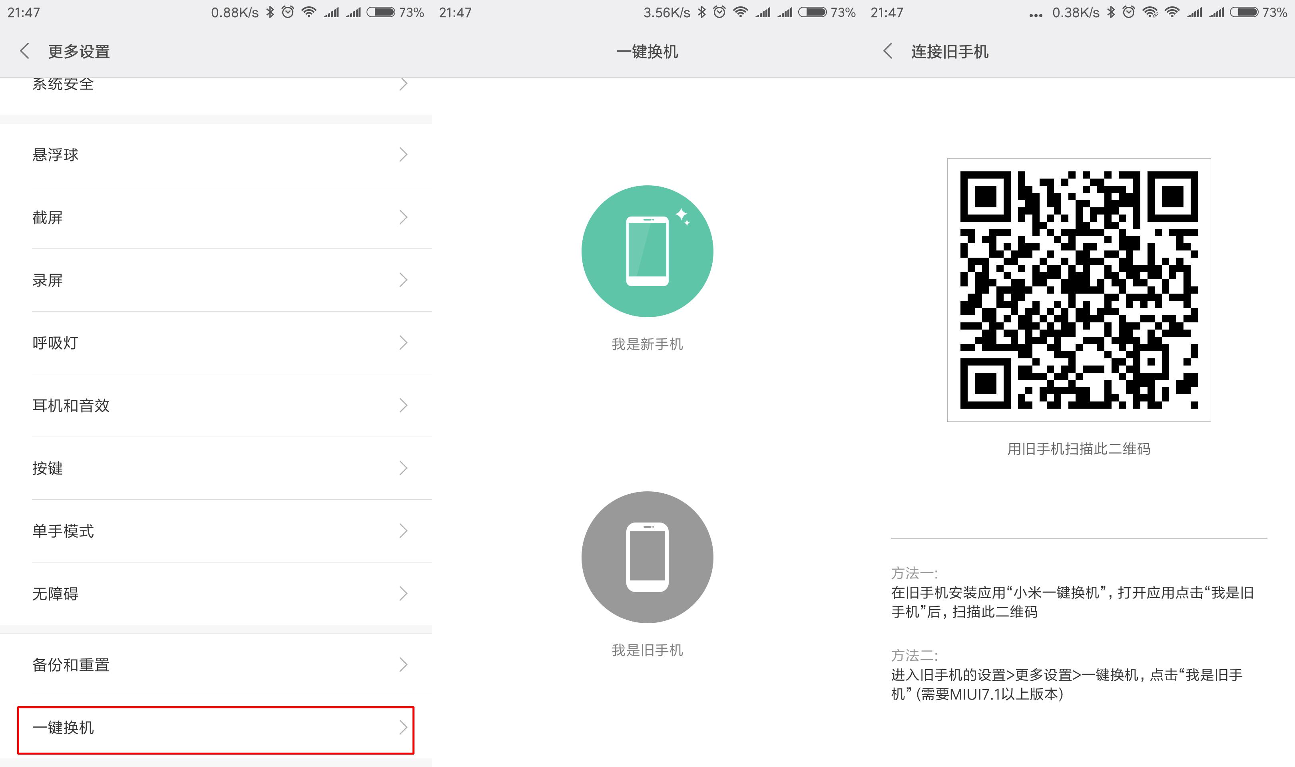Image resolution: width=1295 pixels, height=767 pixels.
Task: Tap Bluetooth icon in right status bar
Action: (x=1111, y=12)
